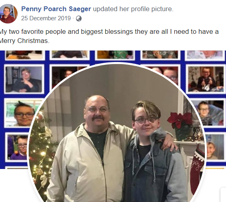Select thumbnail of boy in purple shirt
Image resolution: width=226 pixels, height=202 pixels.
tap(18, 147)
